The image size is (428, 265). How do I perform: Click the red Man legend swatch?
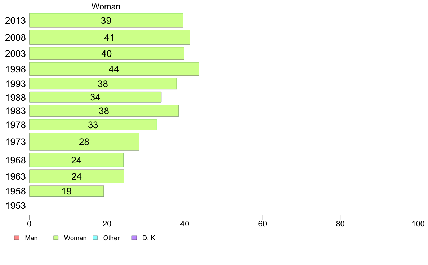pyautogui.click(x=16, y=238)
